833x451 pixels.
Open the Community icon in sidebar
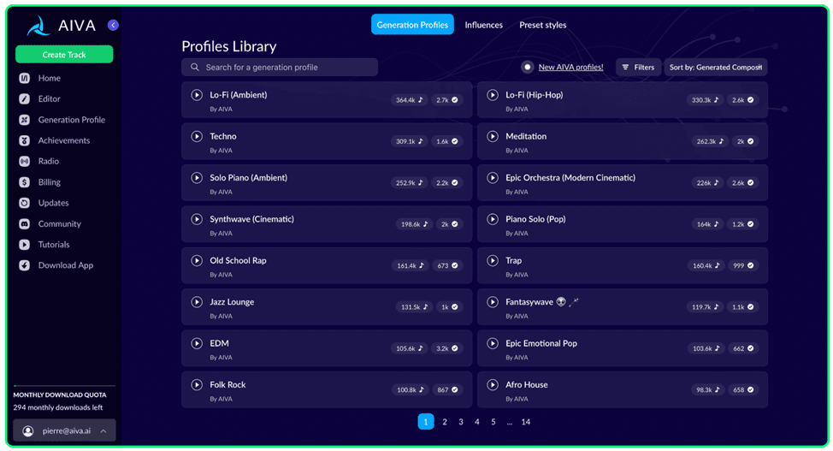pyautogui.click(x=24, y=224)
